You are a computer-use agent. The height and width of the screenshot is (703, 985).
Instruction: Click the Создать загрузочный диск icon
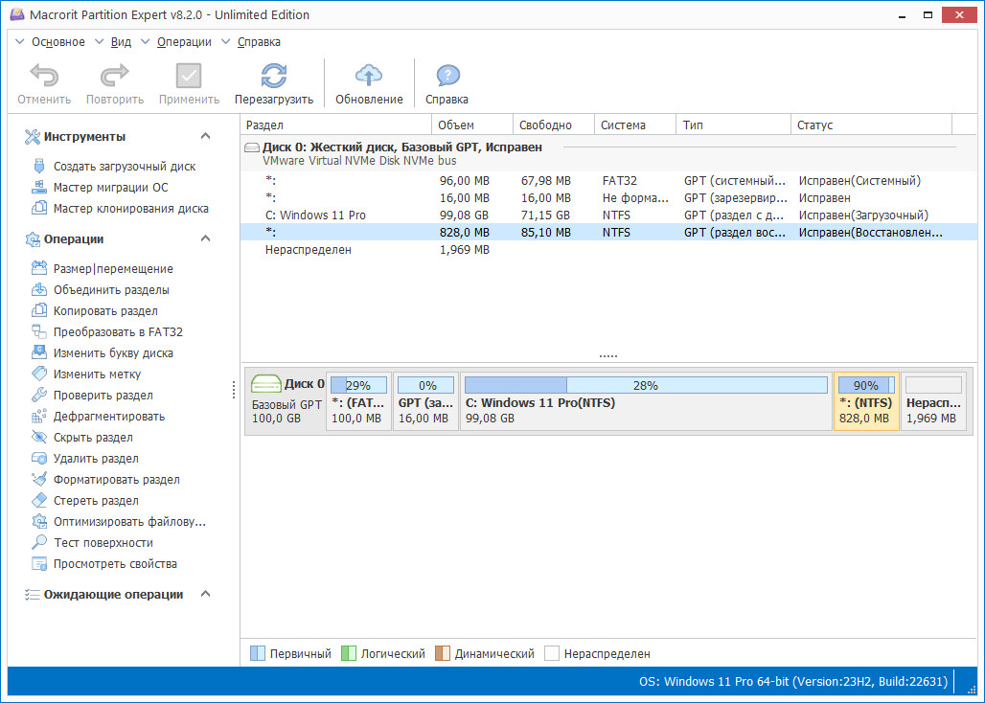(39, 167)
